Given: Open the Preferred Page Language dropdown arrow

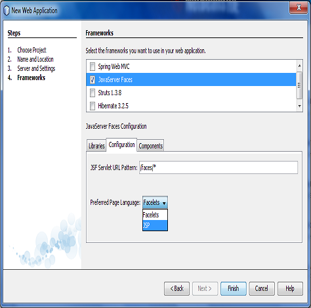Looking at the screenshot, I should (164, 203).
